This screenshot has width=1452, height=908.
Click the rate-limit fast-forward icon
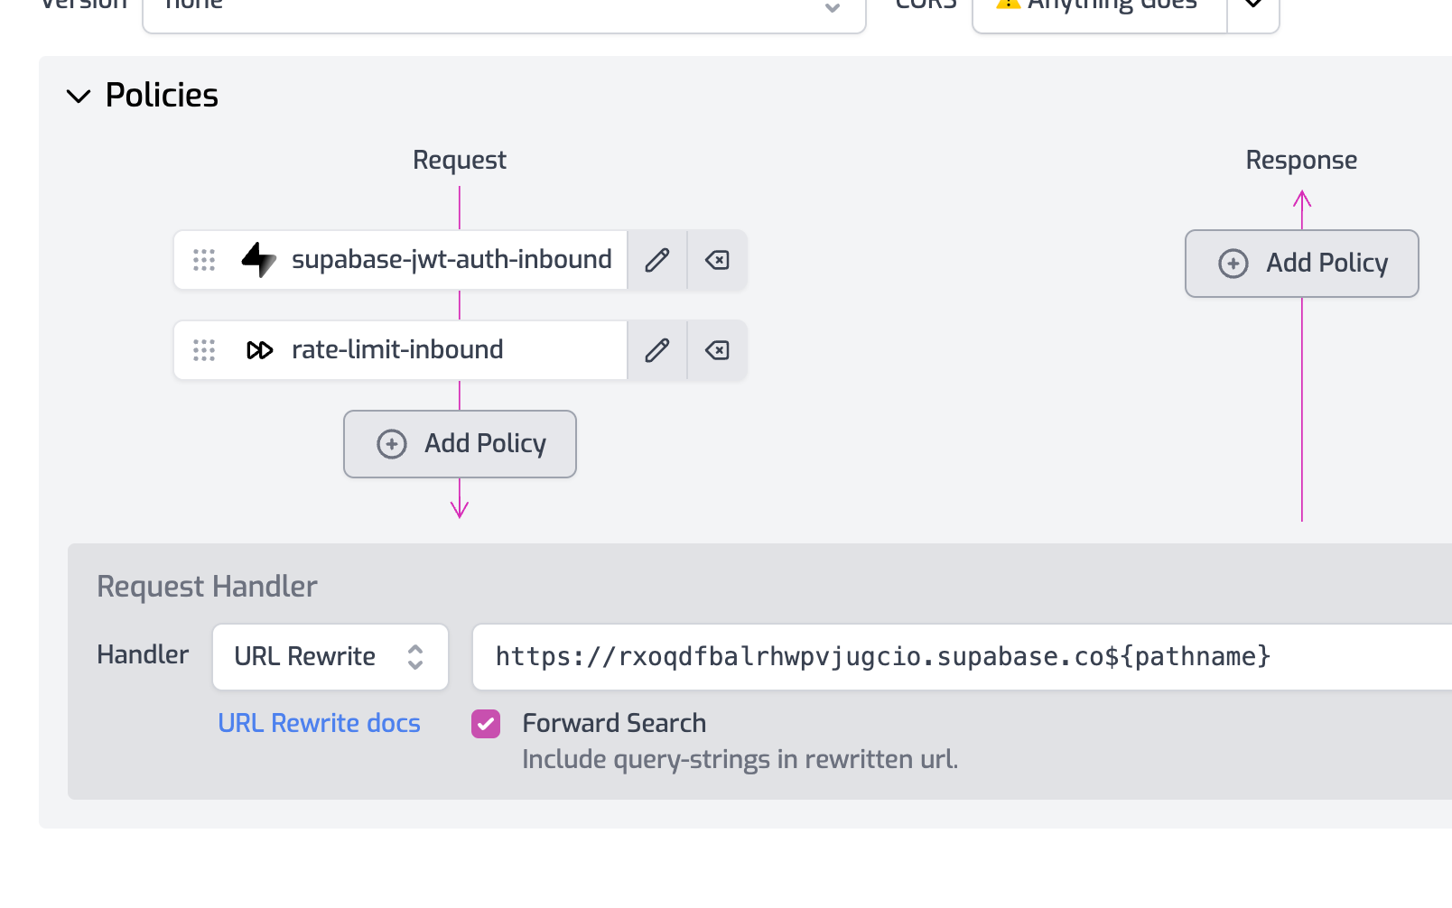pos(259,350)
